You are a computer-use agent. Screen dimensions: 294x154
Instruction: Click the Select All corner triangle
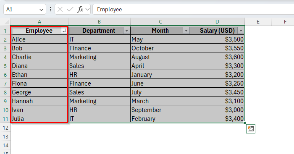[7, 22]
